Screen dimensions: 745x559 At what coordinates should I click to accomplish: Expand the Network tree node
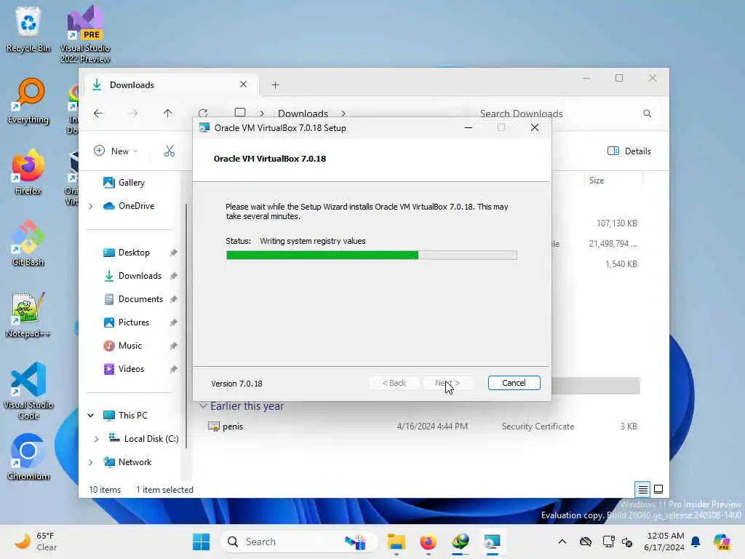(91, 462)
